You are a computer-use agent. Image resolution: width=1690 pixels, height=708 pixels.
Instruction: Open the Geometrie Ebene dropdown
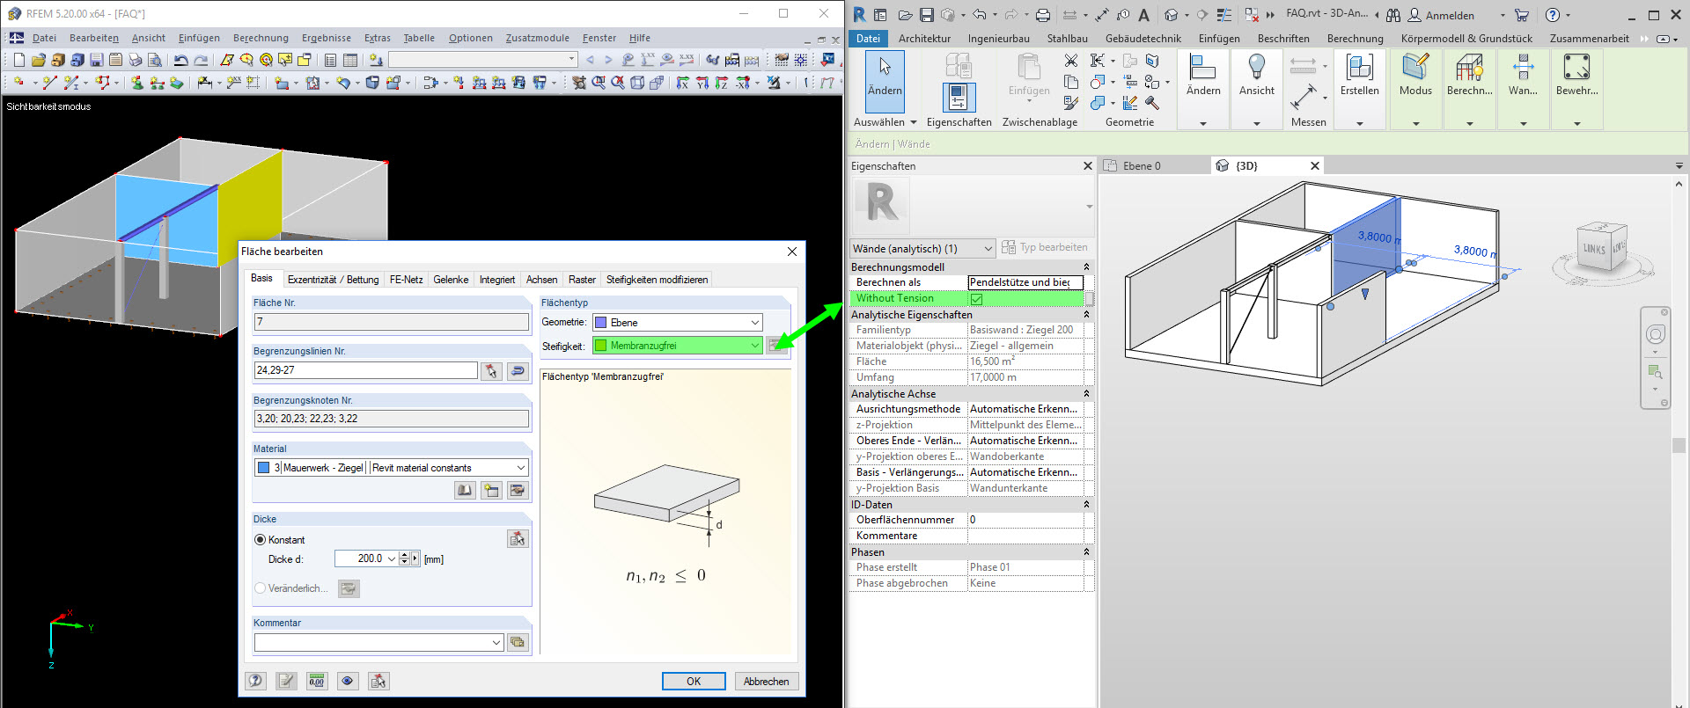pyautogui.click(x=678, y=323)
